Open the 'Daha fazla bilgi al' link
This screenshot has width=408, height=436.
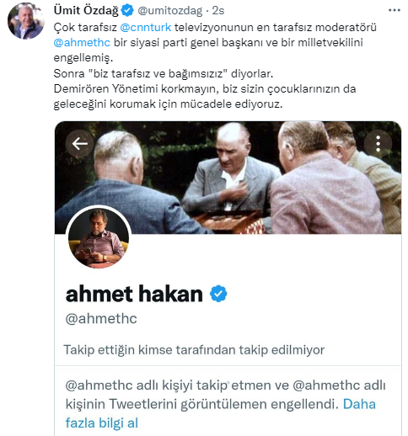click(221, 413)
